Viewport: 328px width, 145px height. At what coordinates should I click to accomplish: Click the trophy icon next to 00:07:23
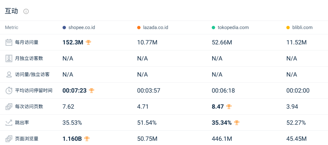coord(92,90)
